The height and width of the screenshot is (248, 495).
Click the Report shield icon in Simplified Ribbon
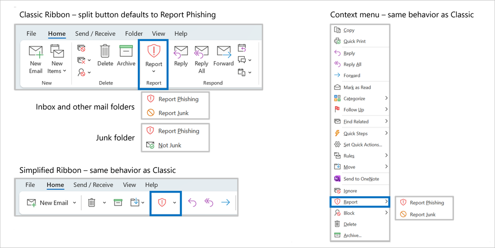162,203
